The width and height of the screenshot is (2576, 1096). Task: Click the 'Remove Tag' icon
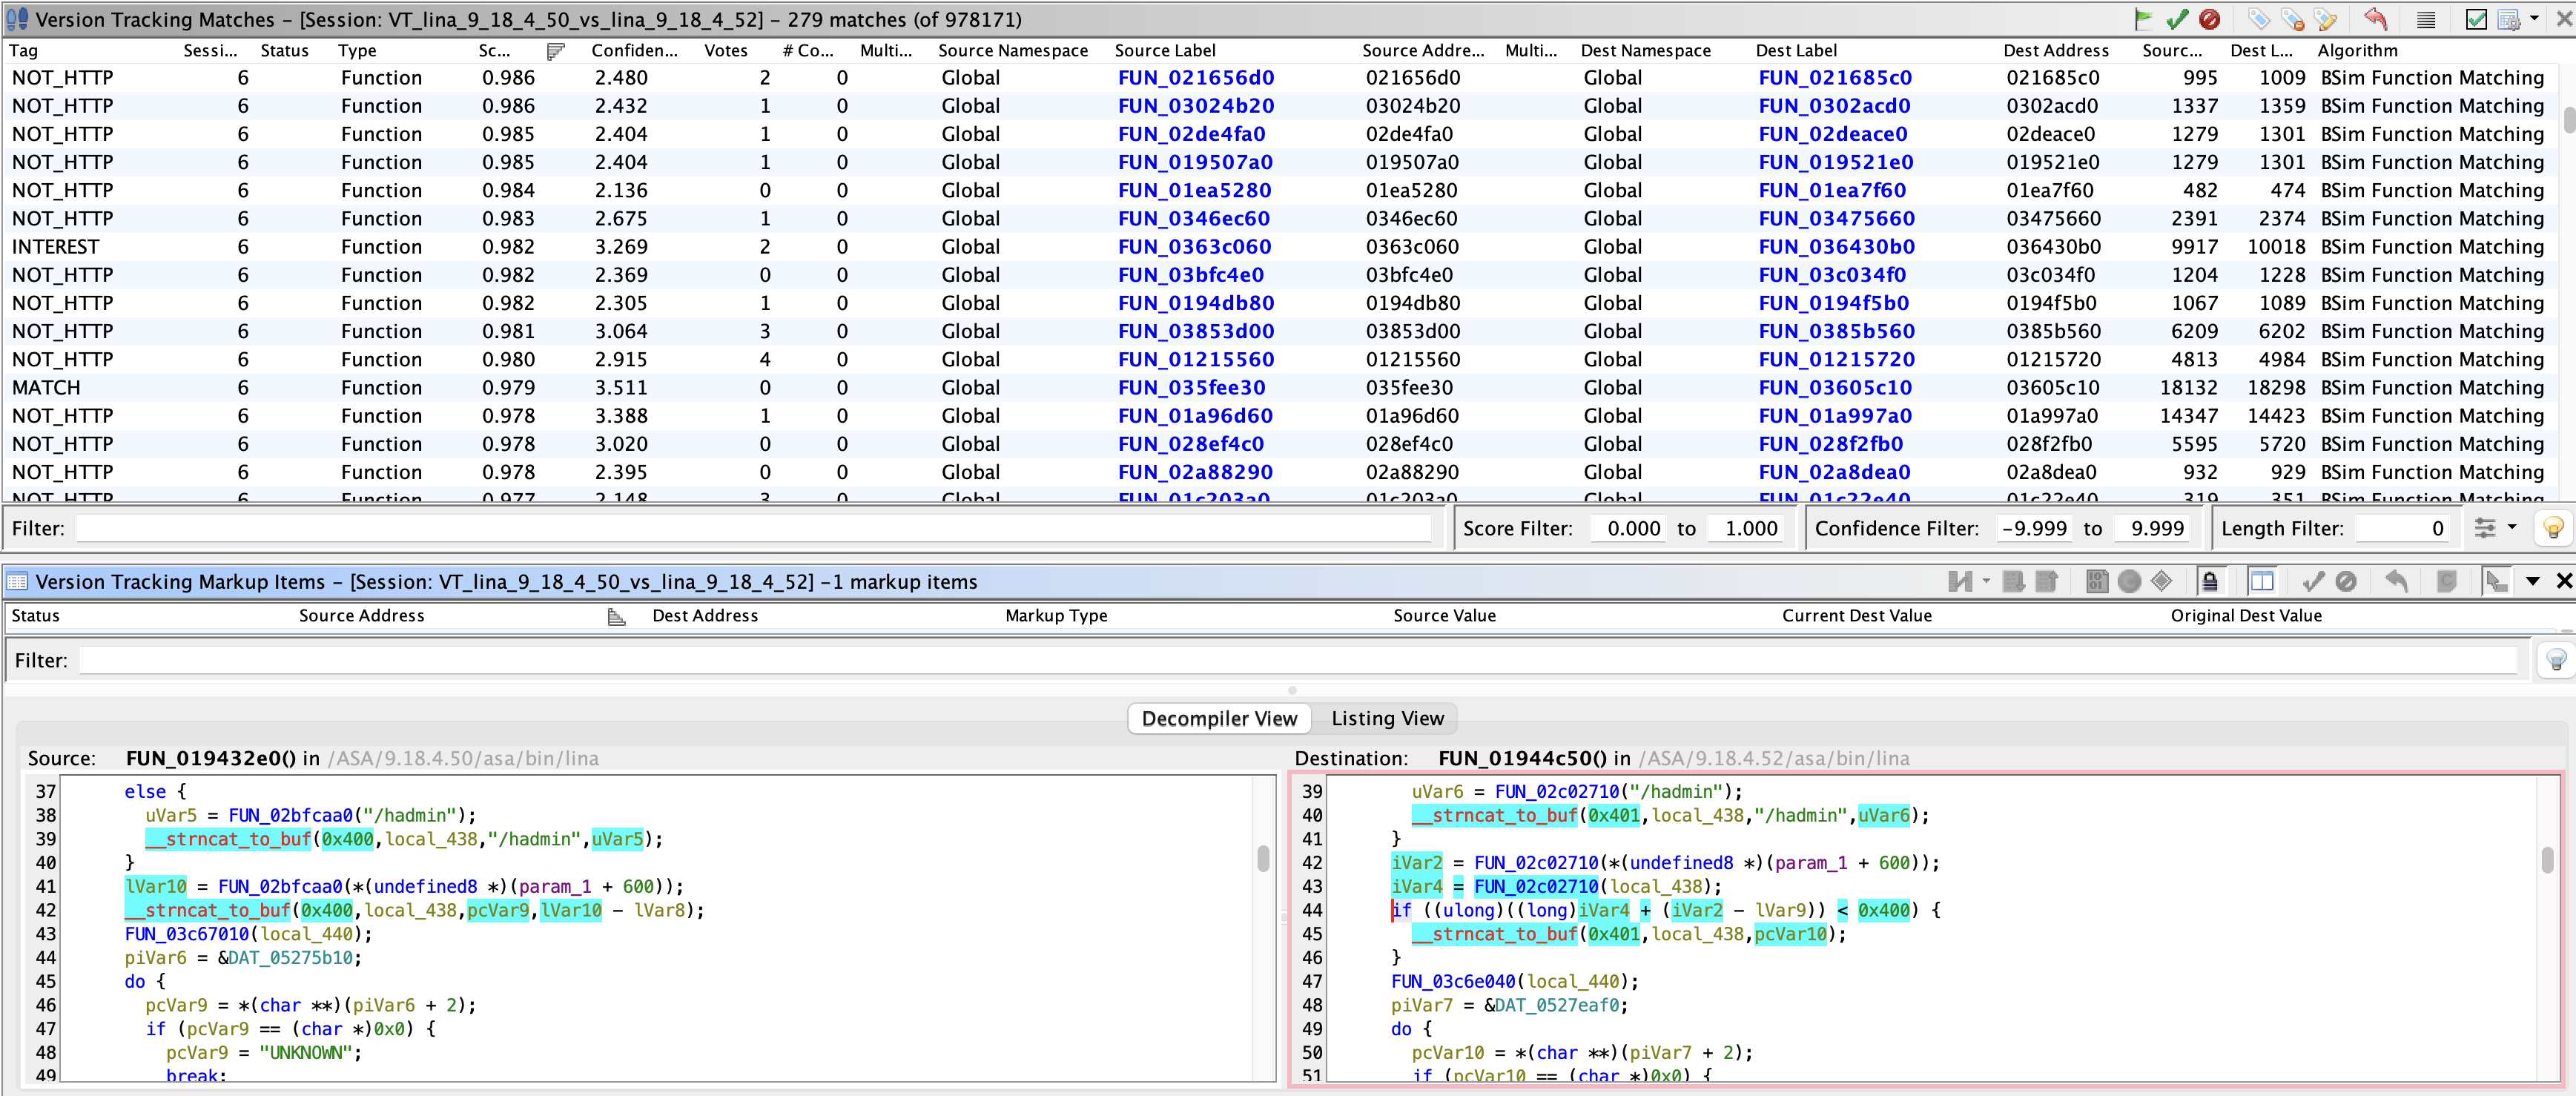coord(2293,19)
